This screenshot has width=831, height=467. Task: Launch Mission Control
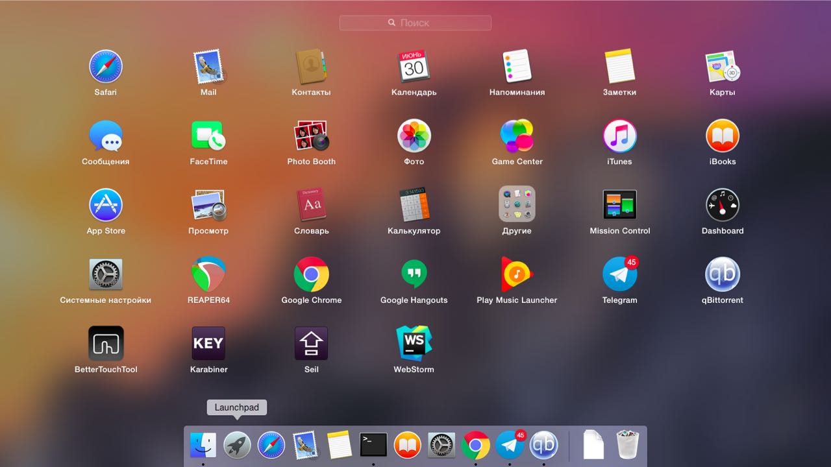619,206
